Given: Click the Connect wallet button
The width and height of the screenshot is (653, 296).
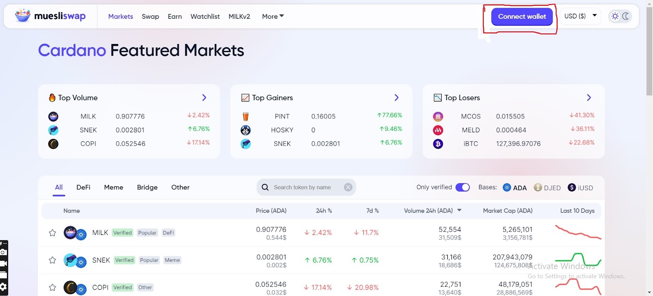Looking at the screenshot, I should pos(522,17).
